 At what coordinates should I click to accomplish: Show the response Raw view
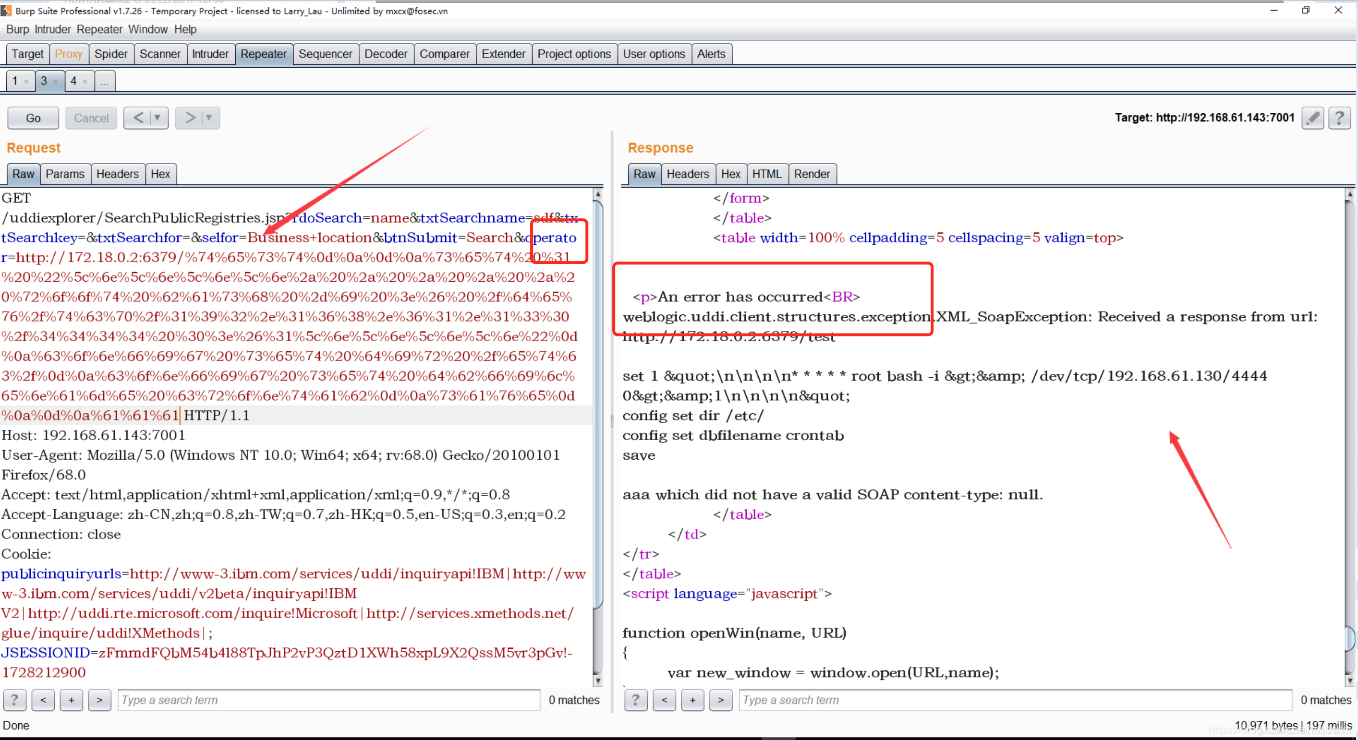[x=644, y=174]
